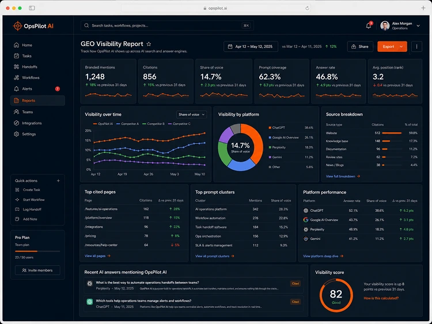Click Google AI Overview icon in Platform performance
The image size is (432, 324).
click(306, 220)
